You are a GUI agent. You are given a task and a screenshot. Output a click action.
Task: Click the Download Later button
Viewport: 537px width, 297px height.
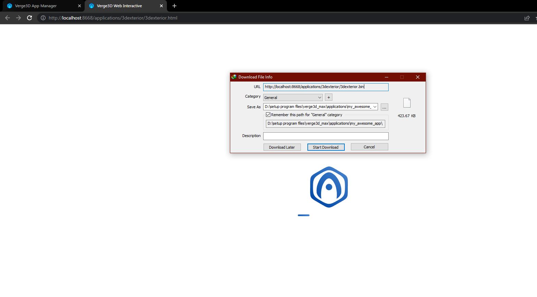282,147
